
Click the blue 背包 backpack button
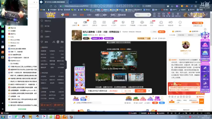(x=162, y=103)
